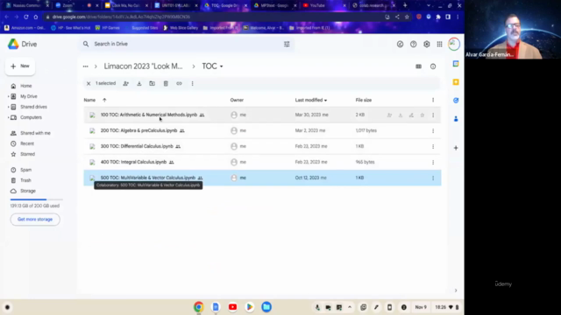
Task: Click the offline ready status icon
Action: (x=400, y=45)
